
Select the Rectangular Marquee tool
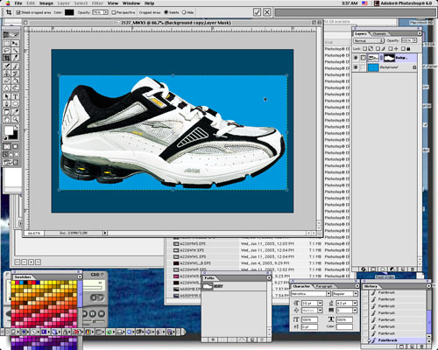pyautogui.click(x=7, y=43)
